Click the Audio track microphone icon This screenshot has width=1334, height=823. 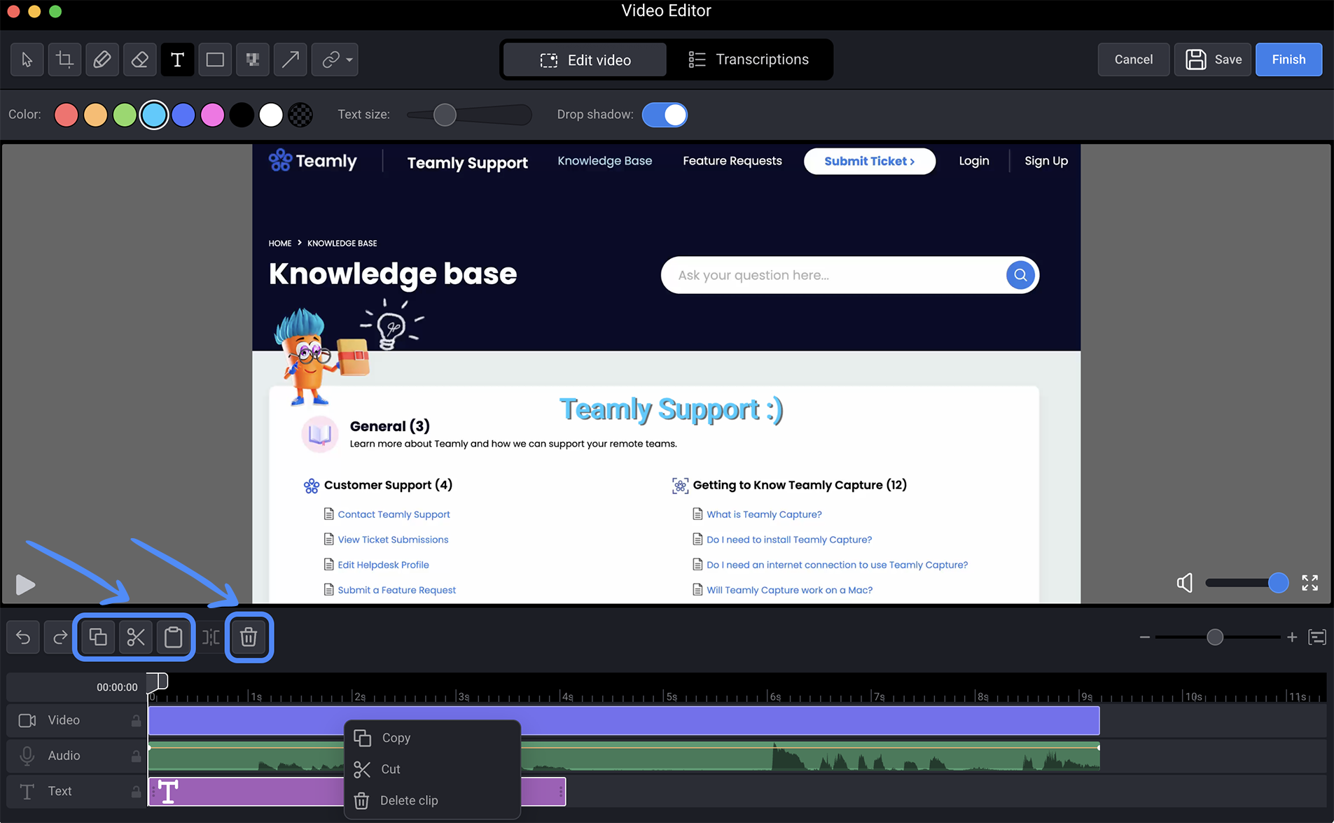click(x=27, y=756)
